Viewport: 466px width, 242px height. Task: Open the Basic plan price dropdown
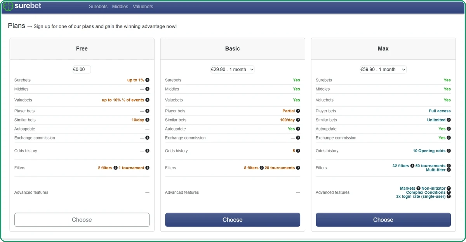232,70
